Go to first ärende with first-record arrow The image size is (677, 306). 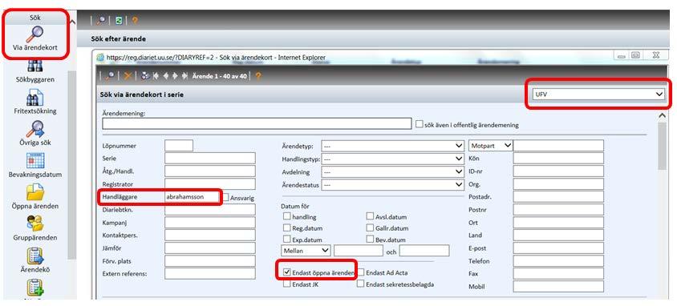pos(156,75)
